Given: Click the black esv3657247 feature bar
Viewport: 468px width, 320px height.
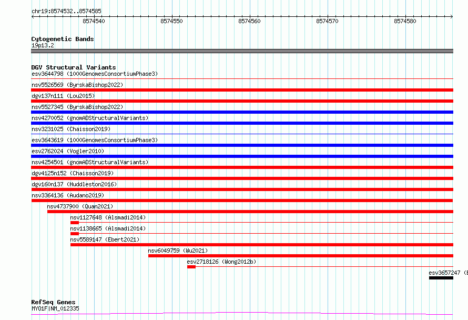Looking at the screenshot, I should [441, 278].
